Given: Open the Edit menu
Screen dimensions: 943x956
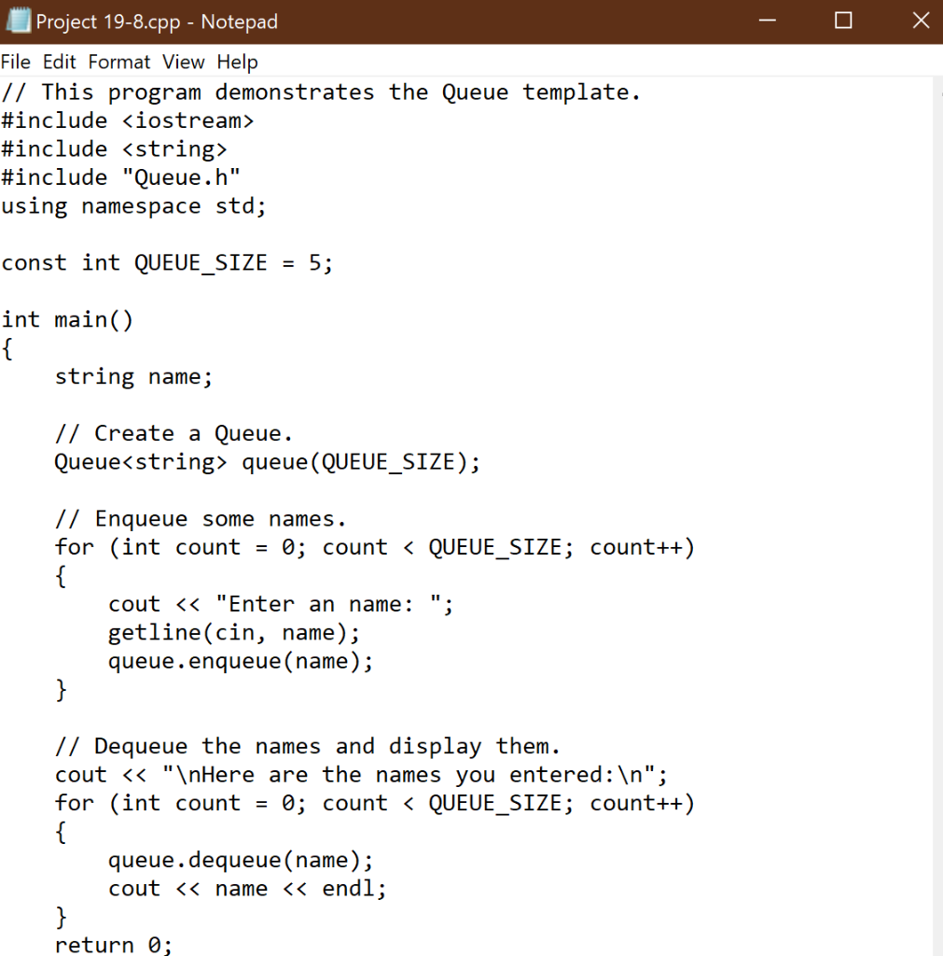Looking at the screenshot, I should click(58, 62).
